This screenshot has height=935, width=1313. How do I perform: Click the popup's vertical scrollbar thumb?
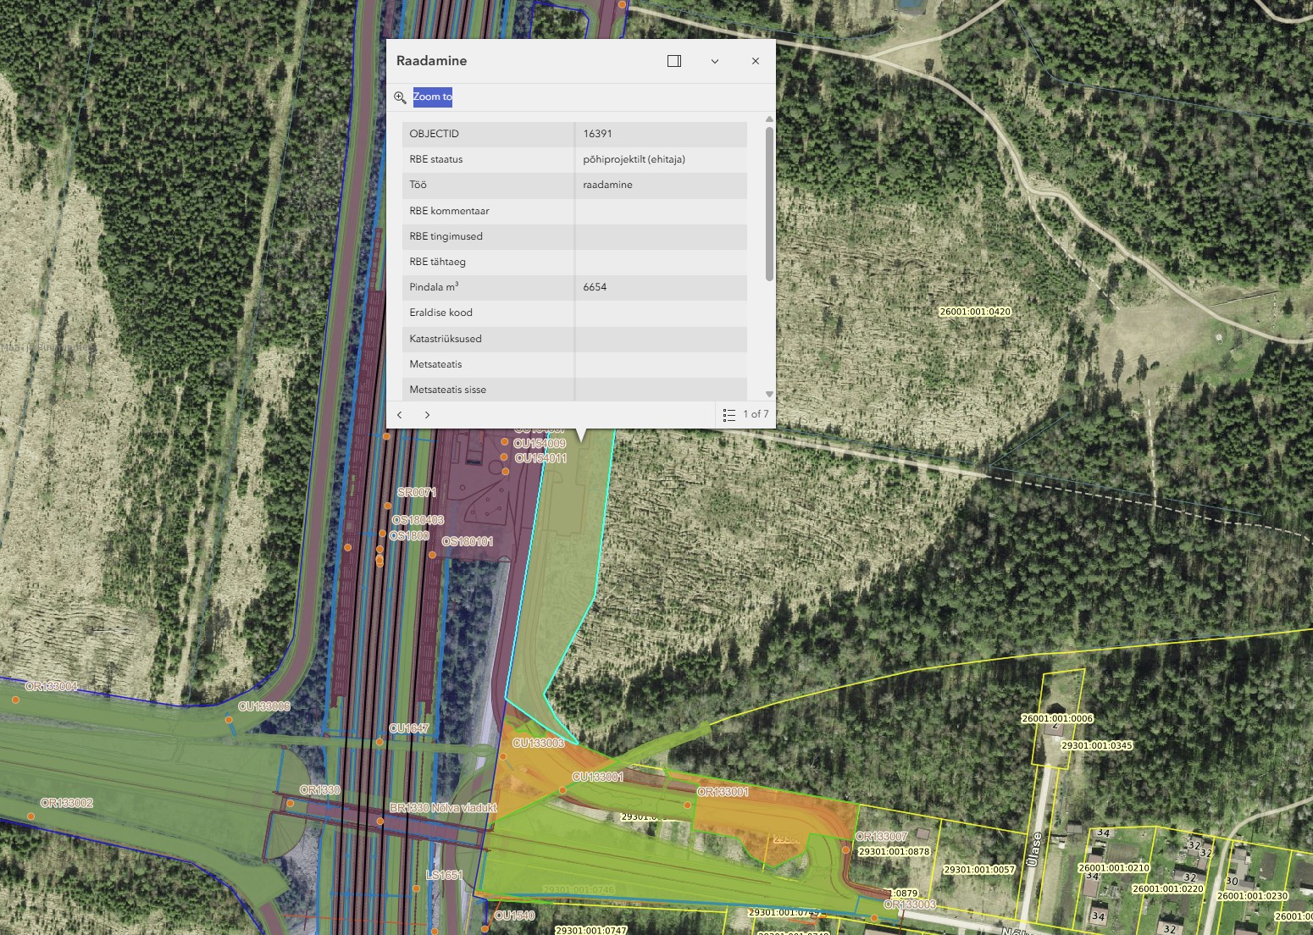[x=769, y=203]
